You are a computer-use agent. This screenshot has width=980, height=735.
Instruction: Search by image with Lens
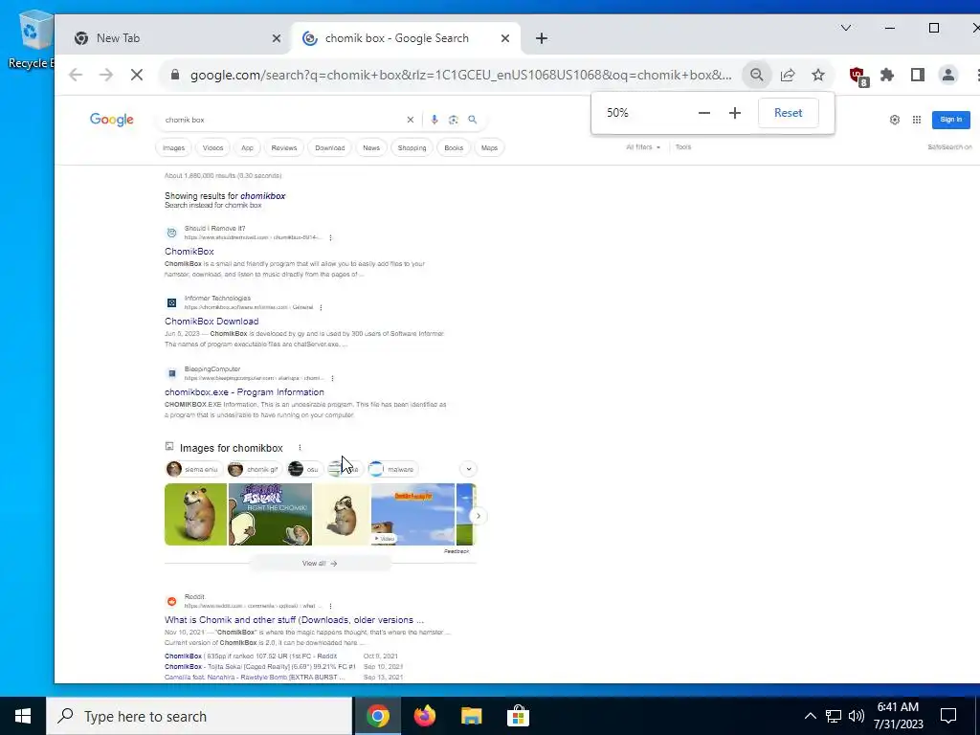tap(453, 120)
